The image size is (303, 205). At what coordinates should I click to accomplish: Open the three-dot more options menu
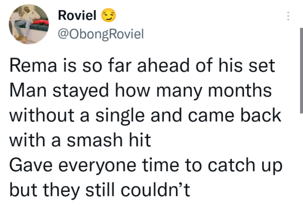pos(288,16)
